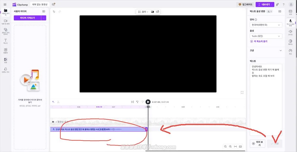
Task: Open the Record & Create camera panel
Action: tap(5, 21)
